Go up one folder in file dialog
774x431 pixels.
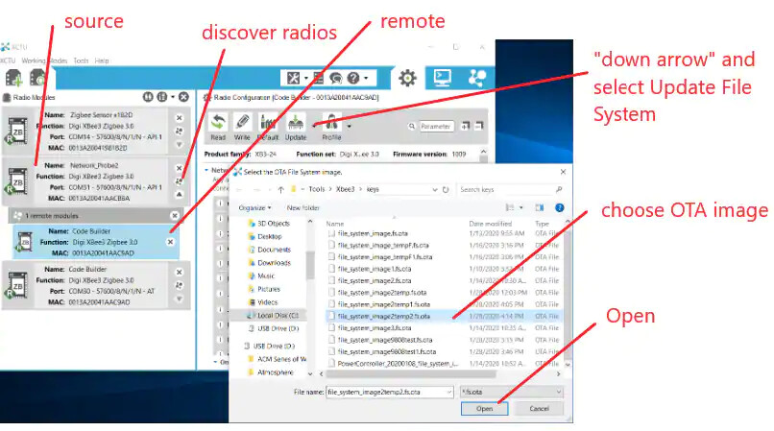[280, 189]
